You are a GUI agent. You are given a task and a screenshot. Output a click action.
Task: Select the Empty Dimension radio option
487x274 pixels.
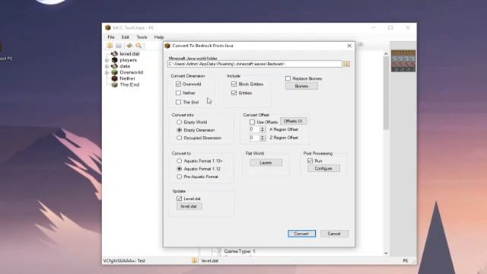pos(180,130)
